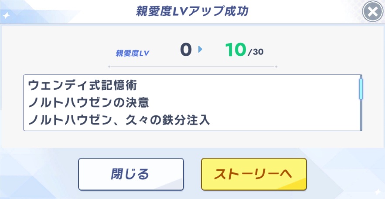Screen dimensions: 385x199
Task: Go to story via ストーリーへ button
Action: (254, 174)
